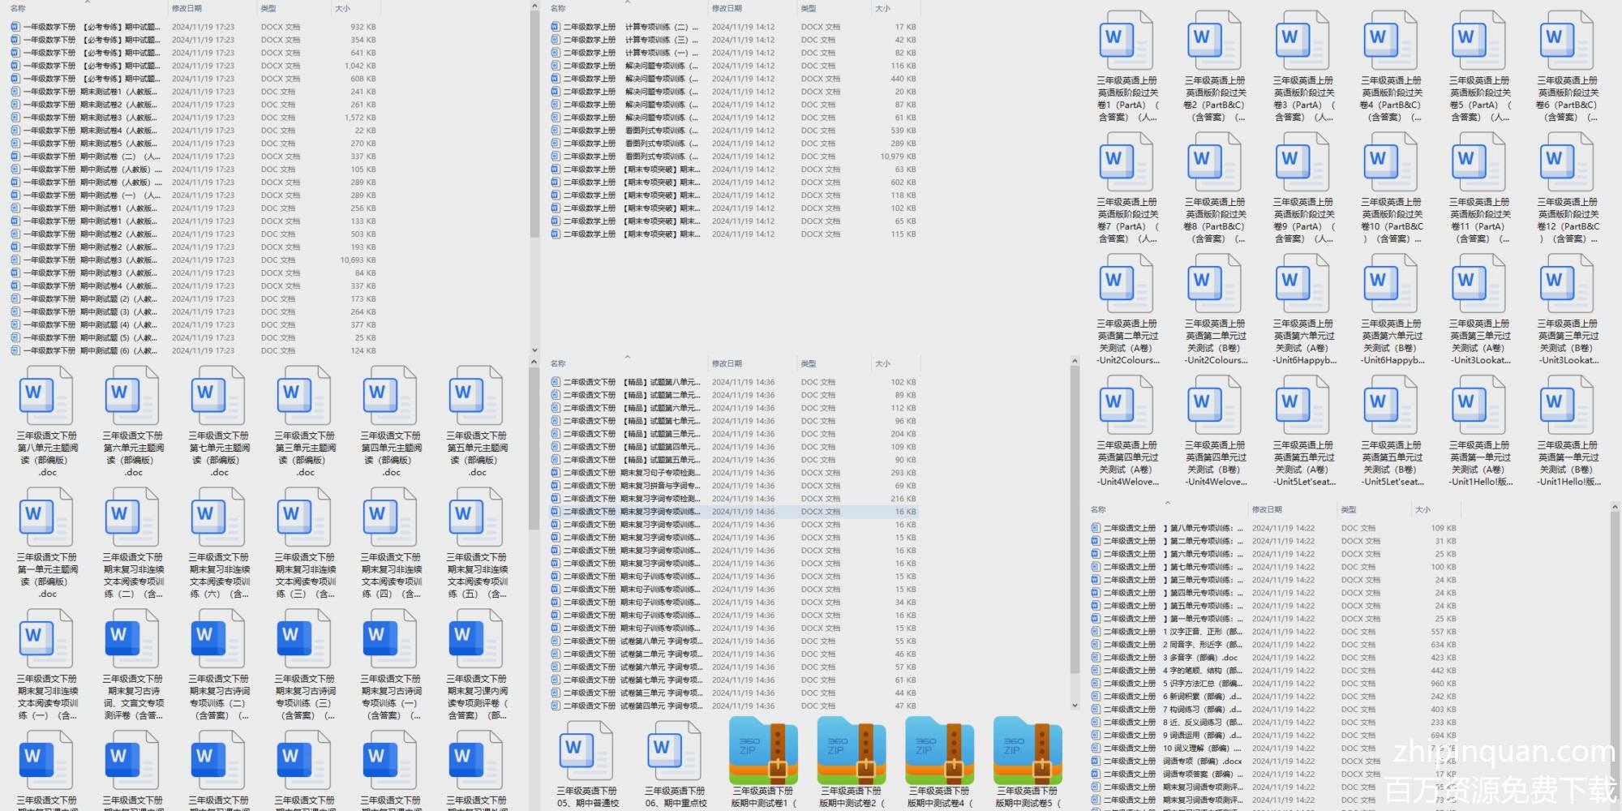Click scroll-down arrow of 二年级语文下册 list

click(x=1075, y=706)
